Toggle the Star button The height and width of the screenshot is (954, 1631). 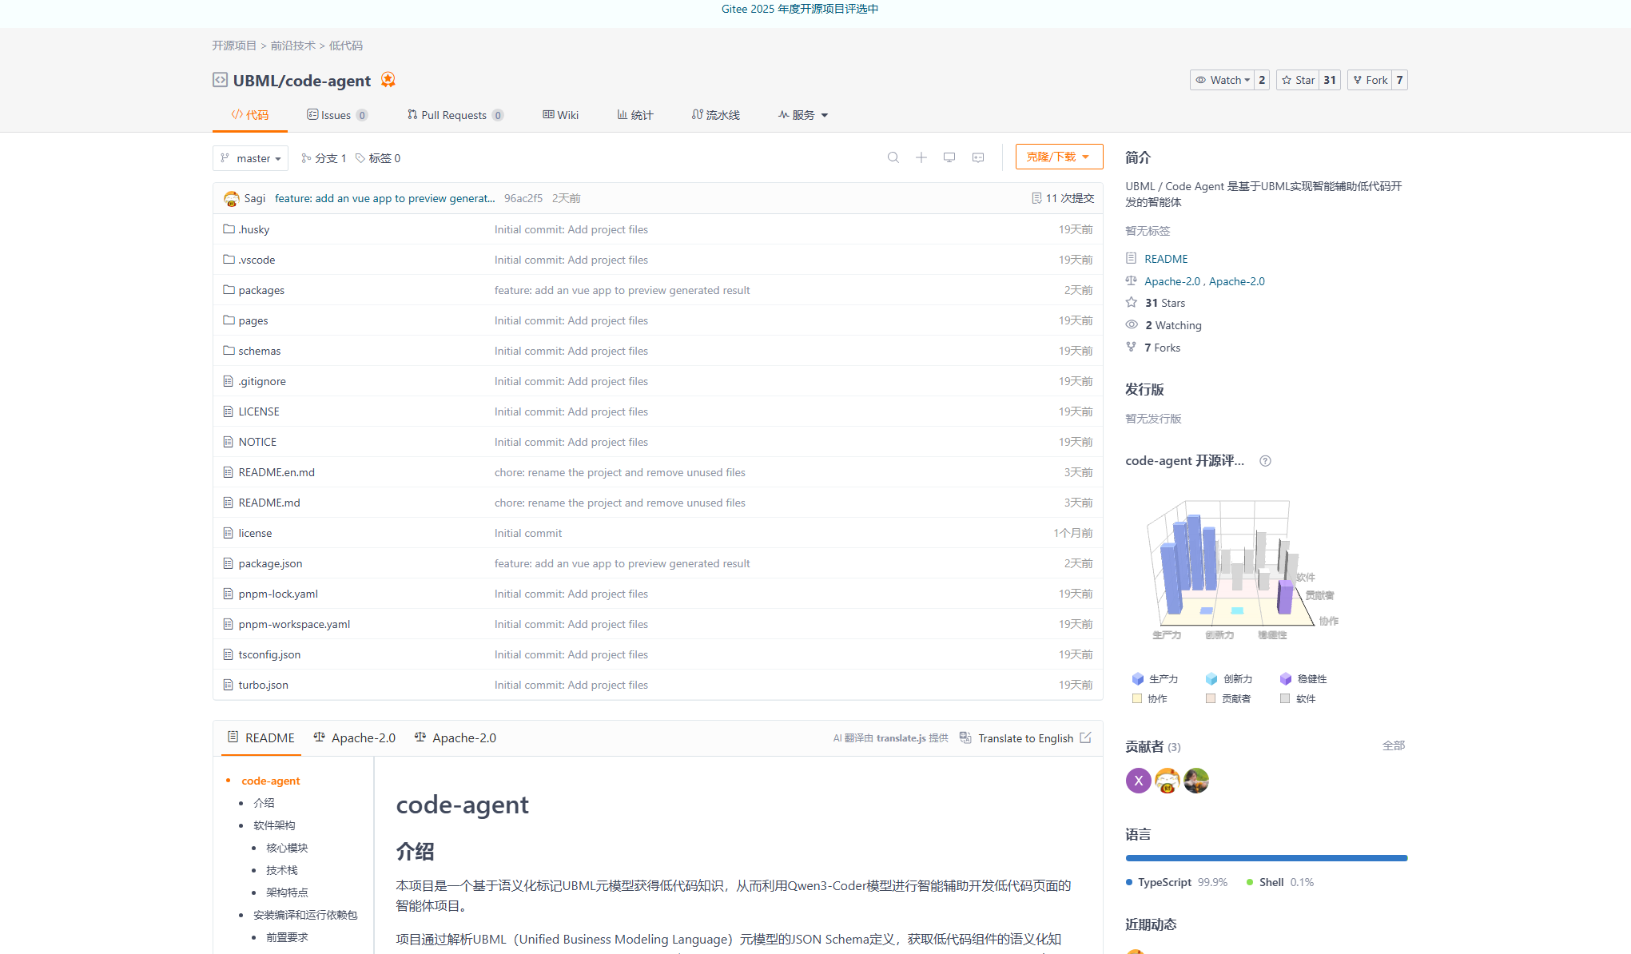1298,80
